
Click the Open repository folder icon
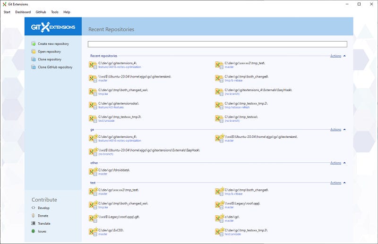[34, 51]
